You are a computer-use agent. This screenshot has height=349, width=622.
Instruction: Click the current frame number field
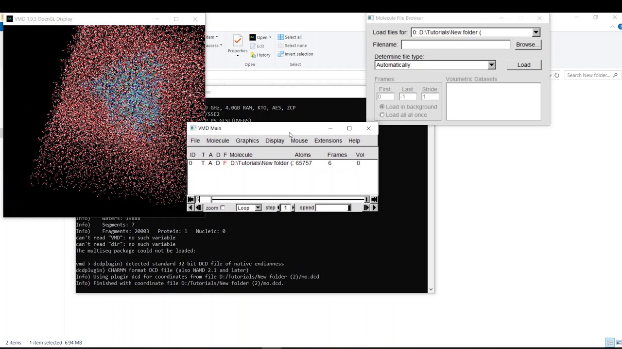click(203, 199)
